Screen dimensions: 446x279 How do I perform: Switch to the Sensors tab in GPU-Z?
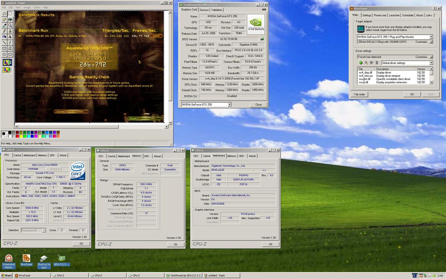(x=204, y=10)
